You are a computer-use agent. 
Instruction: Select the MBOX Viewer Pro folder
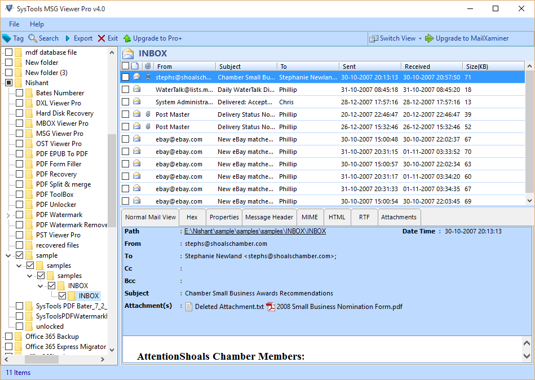pos(62,123)
